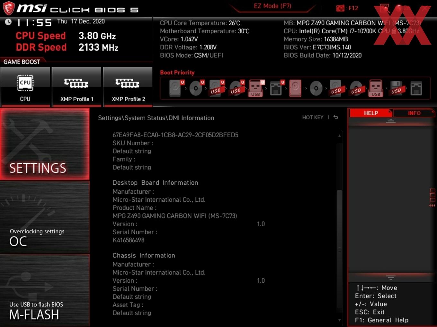
Task: Enable XMP Profile 2
Action: pyautogui.click(x=128, y=87)
